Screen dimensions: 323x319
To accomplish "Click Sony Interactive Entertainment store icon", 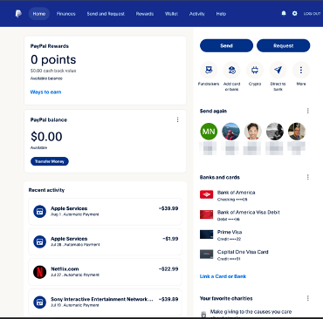I will (40, 302).
